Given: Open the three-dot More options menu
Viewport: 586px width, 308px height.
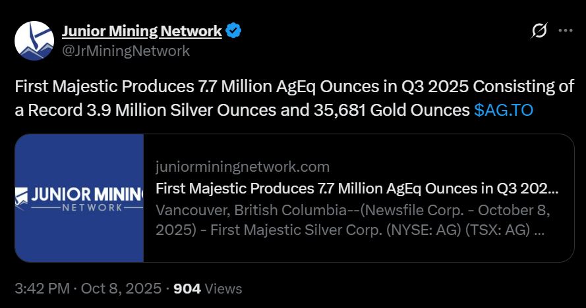Looking at the screenshot, I should coord(566,31).
